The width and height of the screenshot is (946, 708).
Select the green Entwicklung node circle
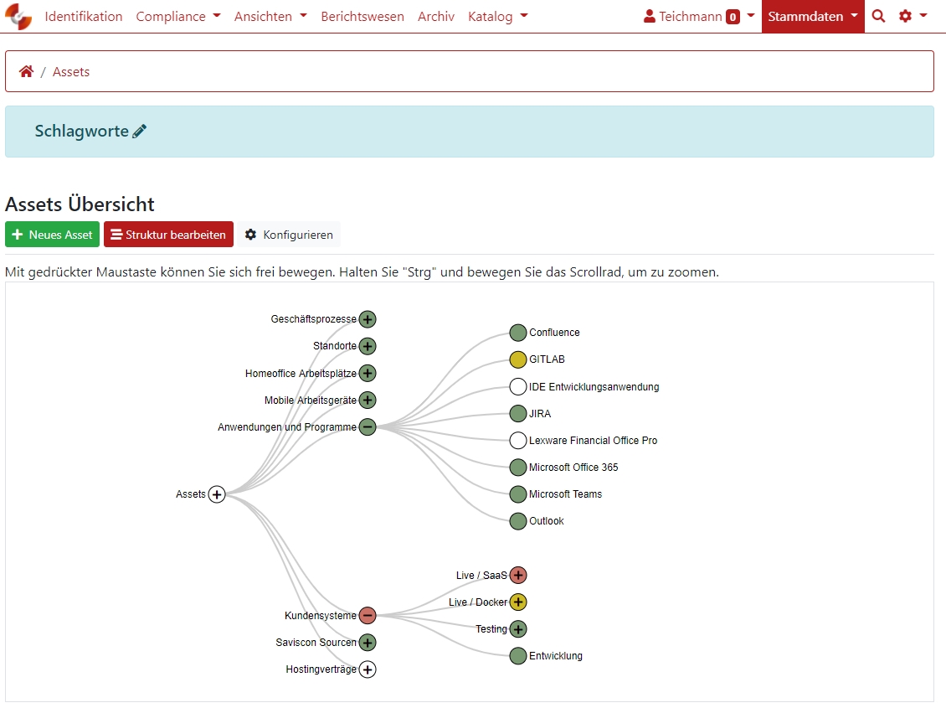[518, 656]
